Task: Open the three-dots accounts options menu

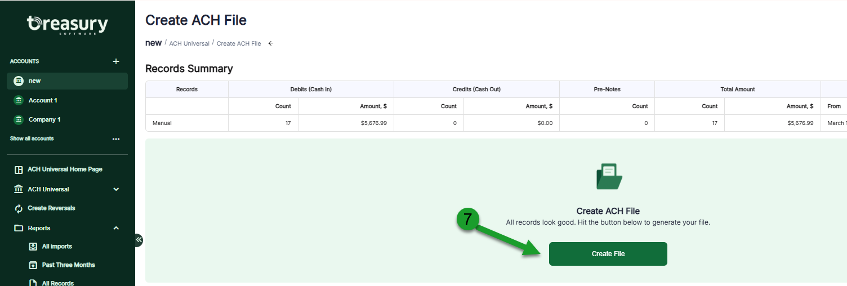Action: pyautogui.click(x=116, y=139)
